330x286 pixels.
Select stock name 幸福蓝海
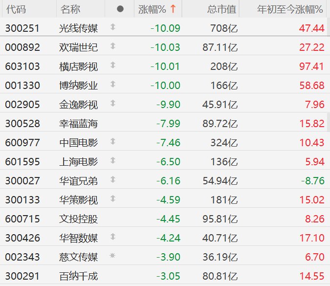(78, 124)
